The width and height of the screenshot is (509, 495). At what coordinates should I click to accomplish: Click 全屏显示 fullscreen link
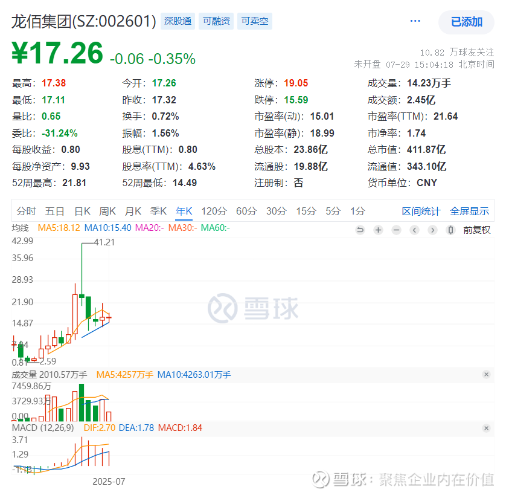(469, 212)
